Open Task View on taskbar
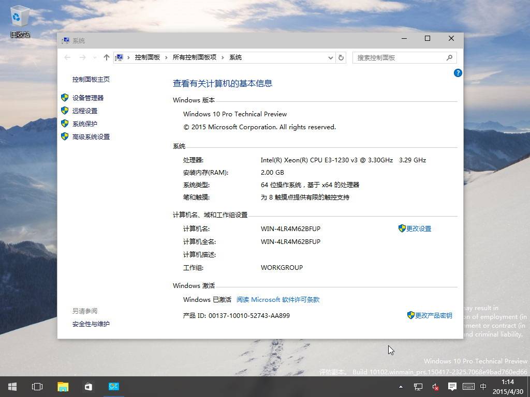530x397 pixels. (37, 387)
